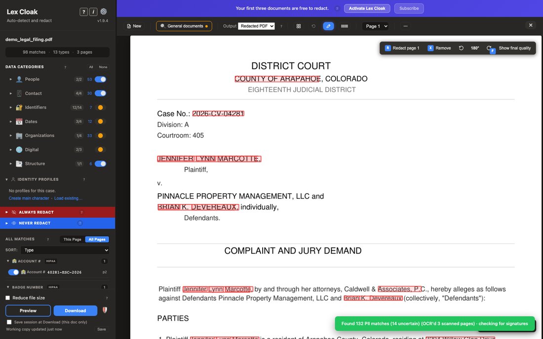Viewport: 543px width, 339px height.
Task: Open the Output Redacted PDF dropdown
Action: point(256,26)
